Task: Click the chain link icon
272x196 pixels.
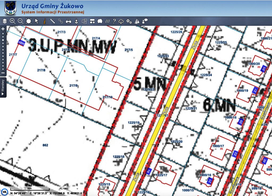Action: [x=61, y=21]
